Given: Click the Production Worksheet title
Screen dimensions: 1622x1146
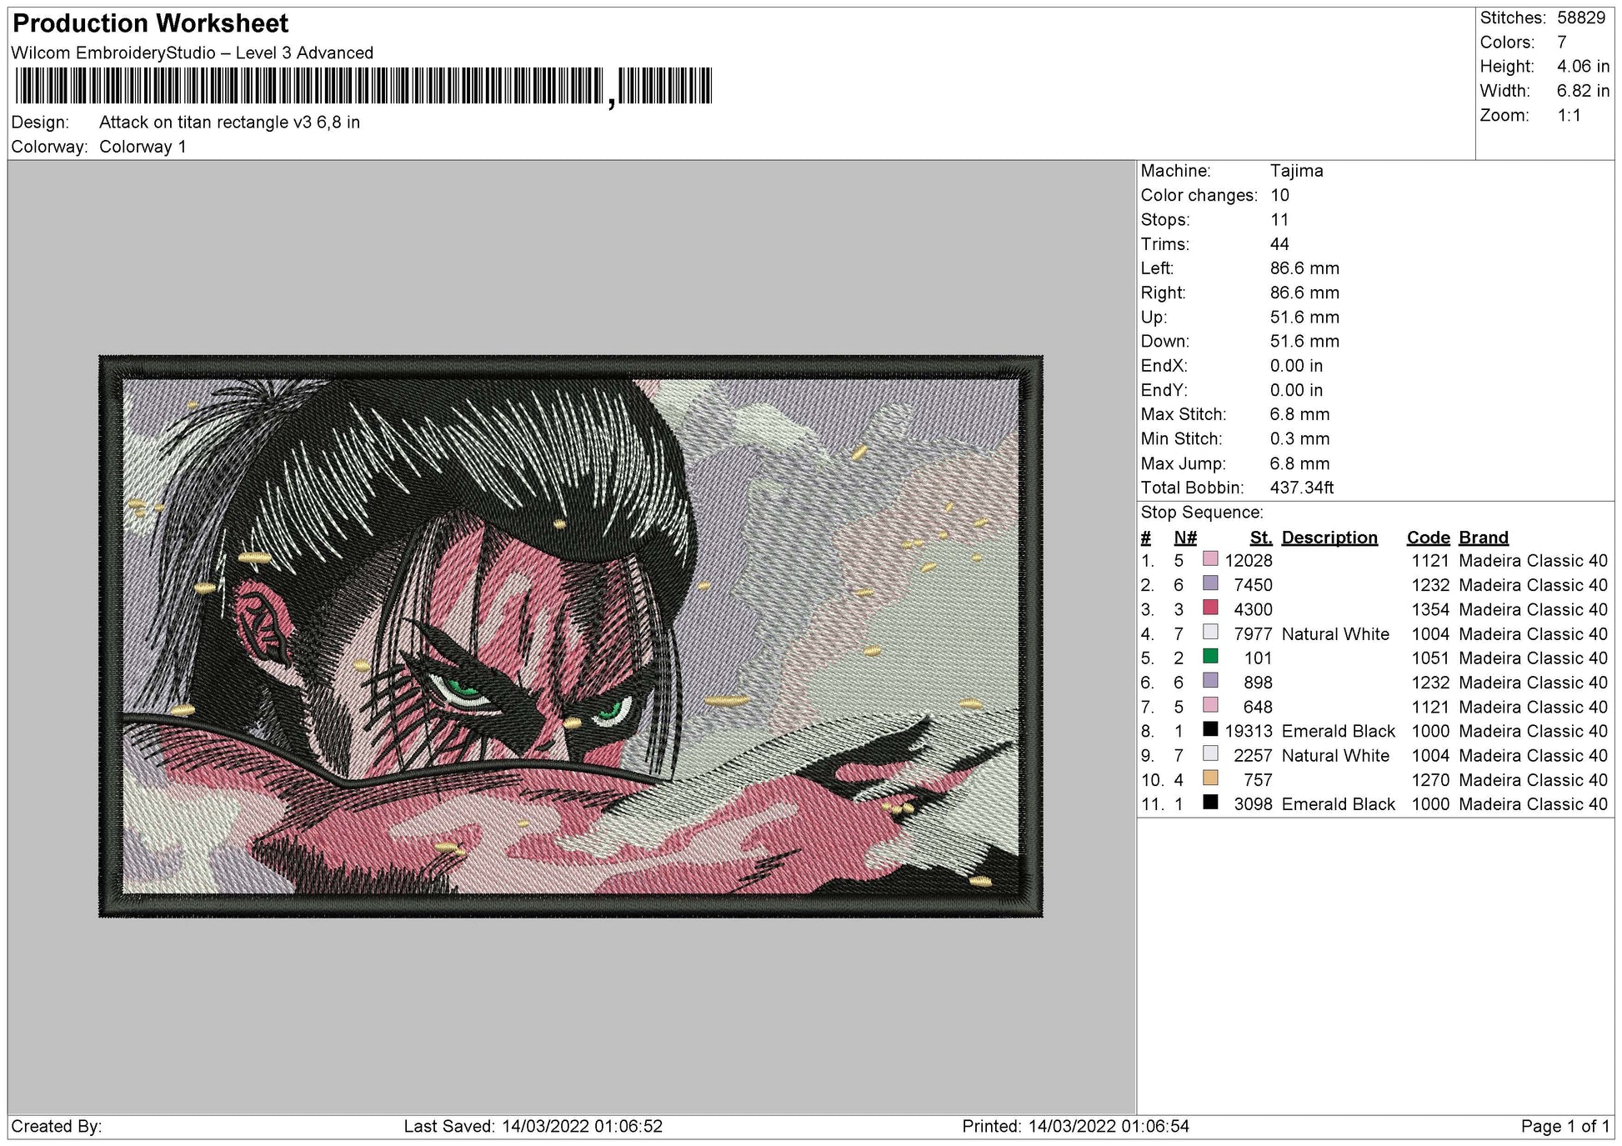Looking at the screenshot, I should (x=151, y=23).
